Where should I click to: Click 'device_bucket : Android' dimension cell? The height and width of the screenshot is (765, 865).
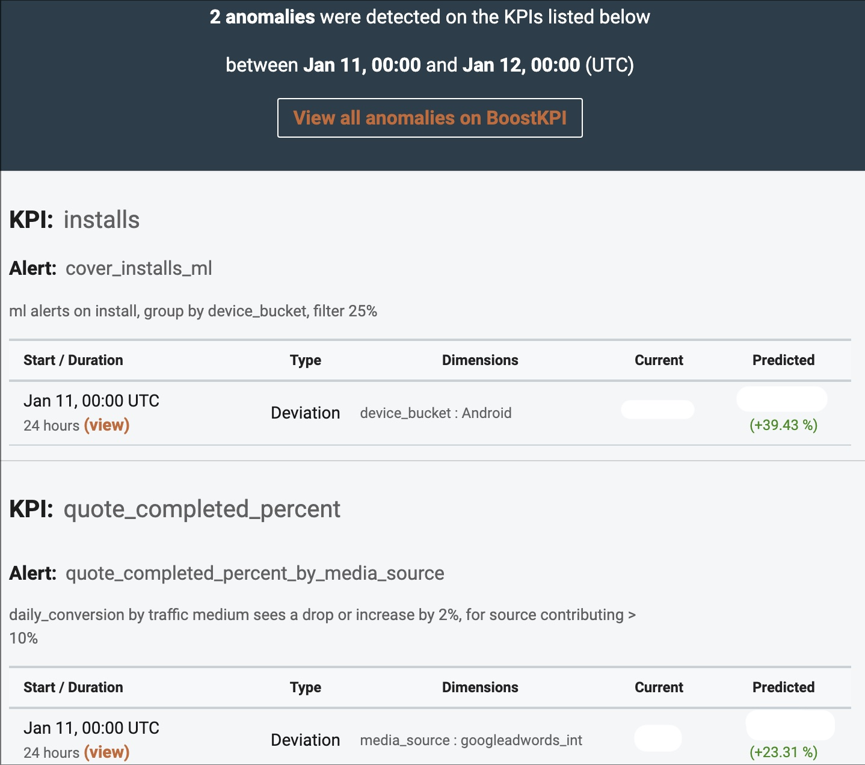(436, 413)
